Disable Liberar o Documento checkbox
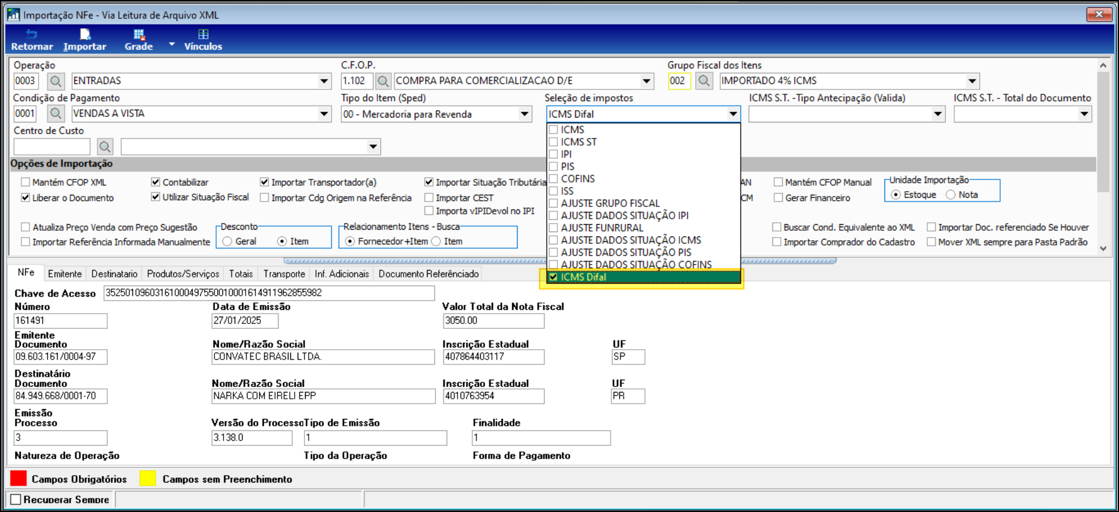 (x=25, y=197)
